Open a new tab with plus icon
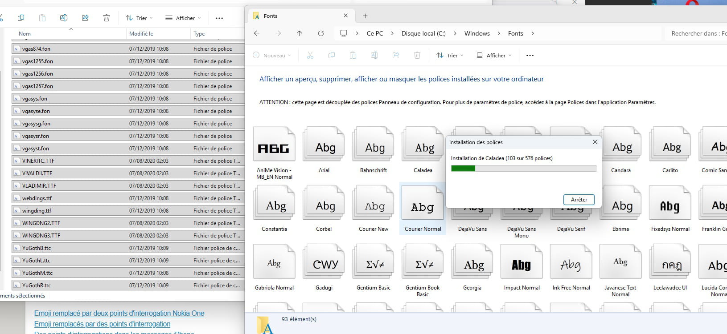This screenshot has width=727, height=334. click(365, 16)
